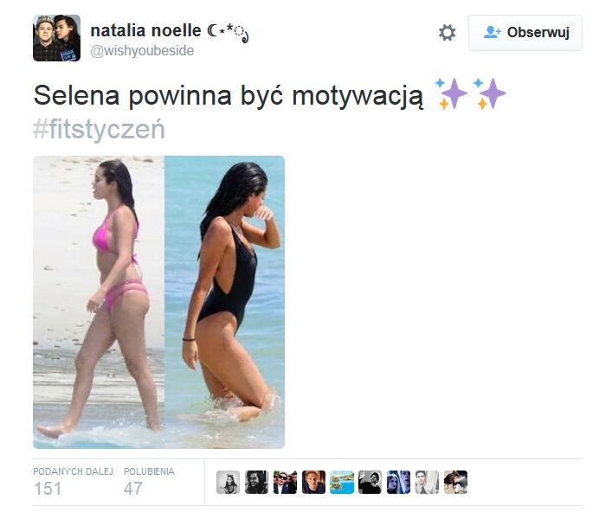Open the fifth liker's blue pool avatar

(x=342, y=482)
